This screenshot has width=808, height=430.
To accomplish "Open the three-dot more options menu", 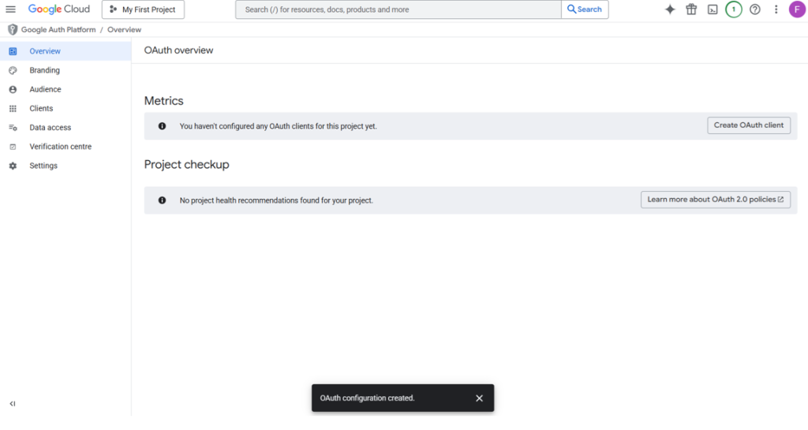I will pyautogui.click(x=776, y=9).
